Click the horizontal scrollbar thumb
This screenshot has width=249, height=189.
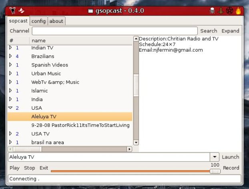pos(27,149)
